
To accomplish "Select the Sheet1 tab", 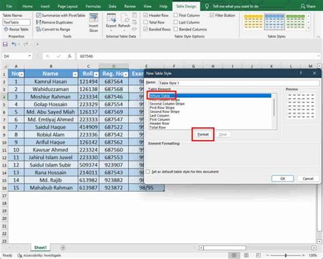I will [40, 247].
